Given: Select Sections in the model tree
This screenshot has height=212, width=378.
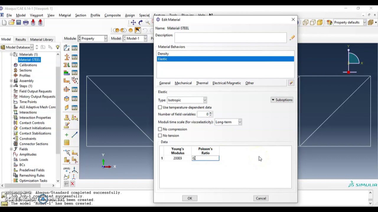Looking at the screenshot, I should (x=25, y=70).
